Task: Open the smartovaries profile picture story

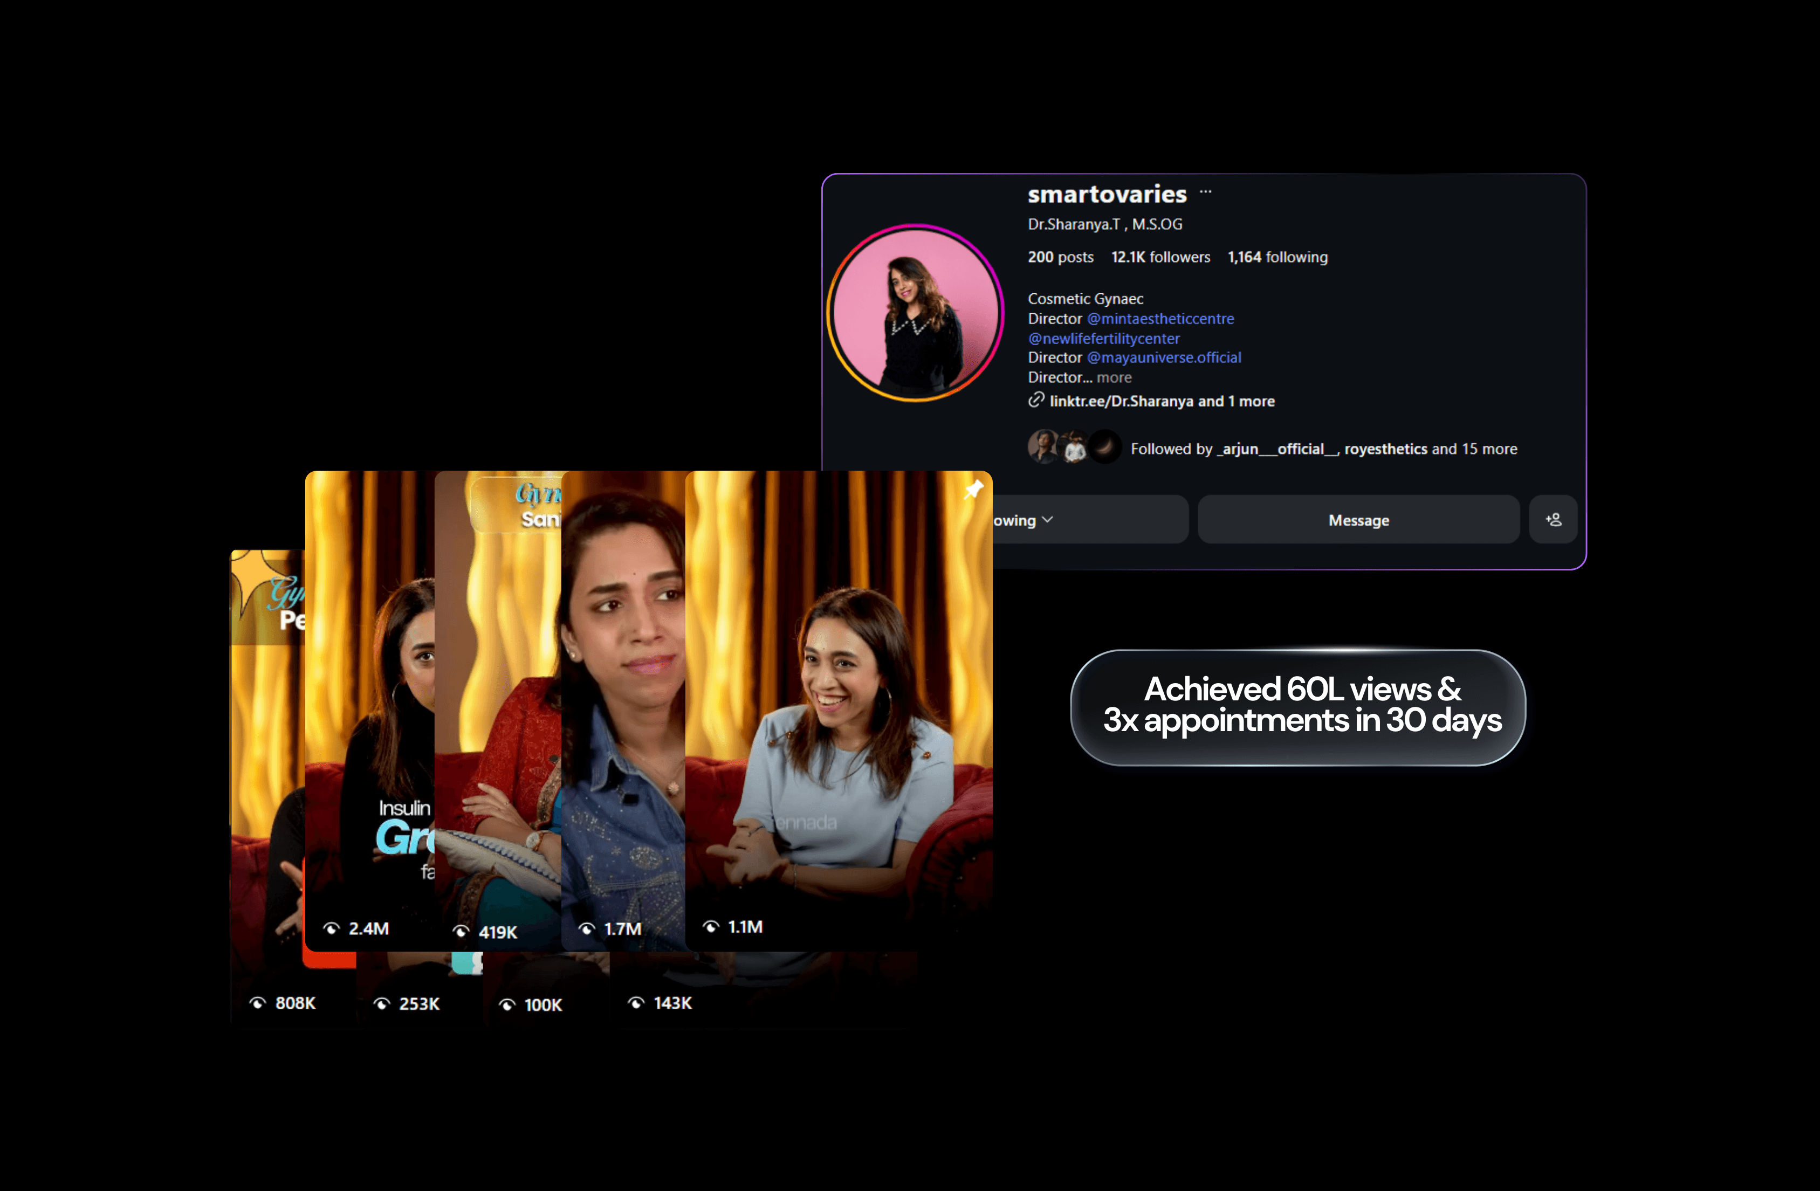Action: 915,313
